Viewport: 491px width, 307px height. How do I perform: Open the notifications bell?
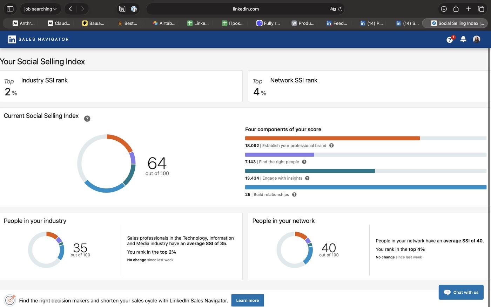tap(463, 39)
